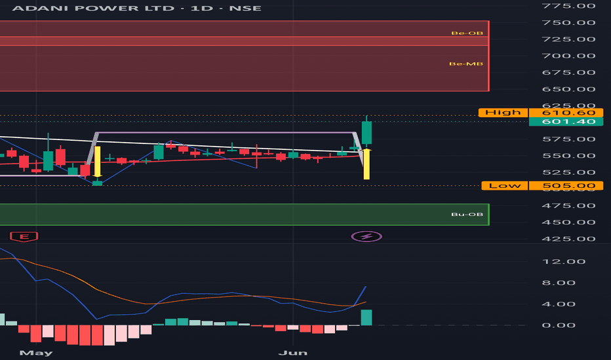Click the 700.00 price axis value

pyautogui.click(x=568, y=56)
